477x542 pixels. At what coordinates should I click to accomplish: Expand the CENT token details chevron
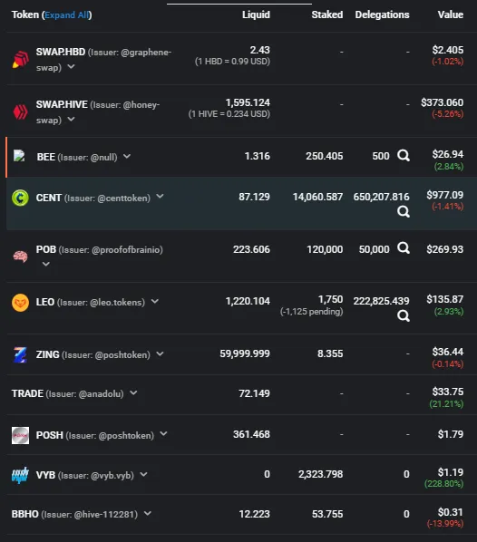[x=160, y=197]
